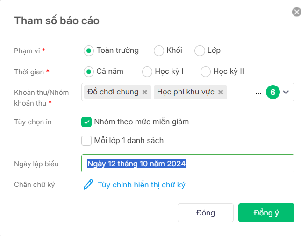Viewport: 308px width, 236px height.
Task: Remove the Học phí khu vực tag
Action: point(221,92)
